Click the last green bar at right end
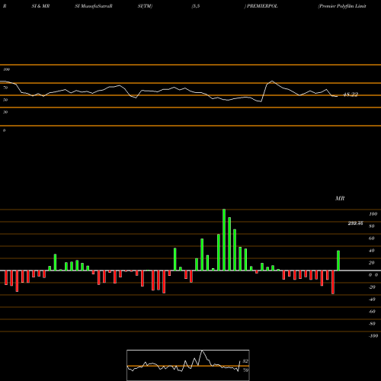The image size is (381, 381). tap(338, 261)
